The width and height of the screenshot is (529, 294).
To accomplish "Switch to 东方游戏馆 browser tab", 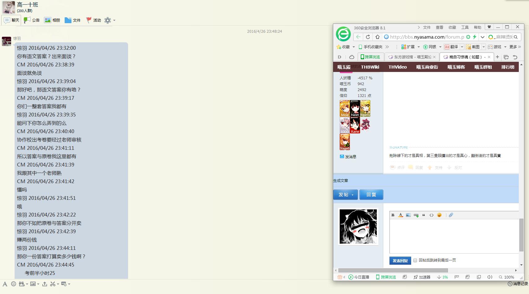I will point(412,57).
